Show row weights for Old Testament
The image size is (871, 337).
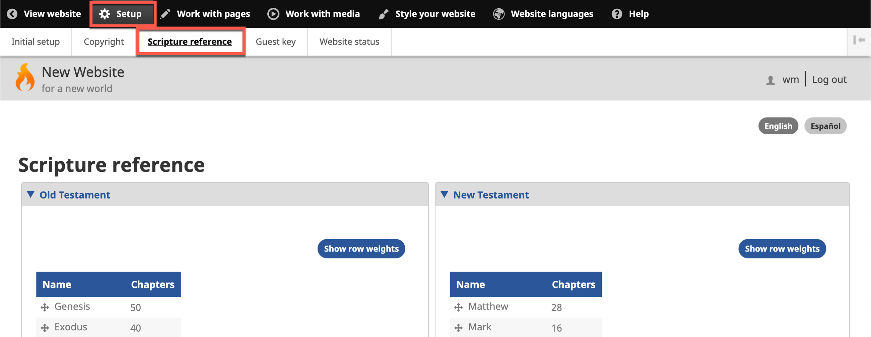(361, 249)
